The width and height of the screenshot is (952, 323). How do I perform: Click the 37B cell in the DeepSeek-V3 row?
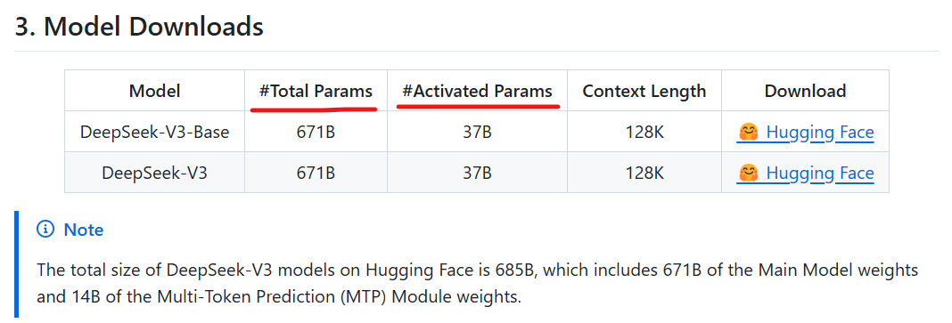click(477, 173)
